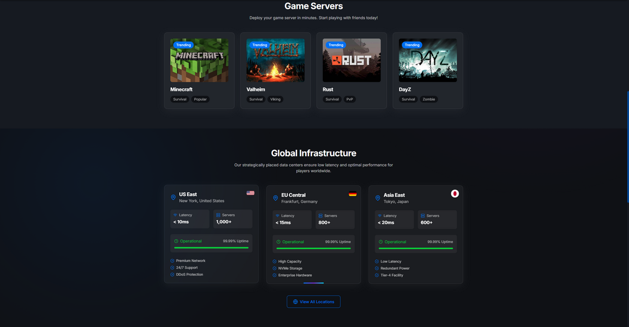The image size is (629, 327).
Task: Click the Operational clock icon in Asia East card
Action: 380,242
